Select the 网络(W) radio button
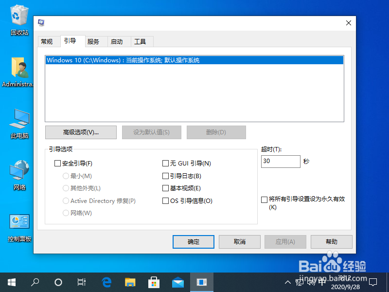 click(x=66, y=213)
